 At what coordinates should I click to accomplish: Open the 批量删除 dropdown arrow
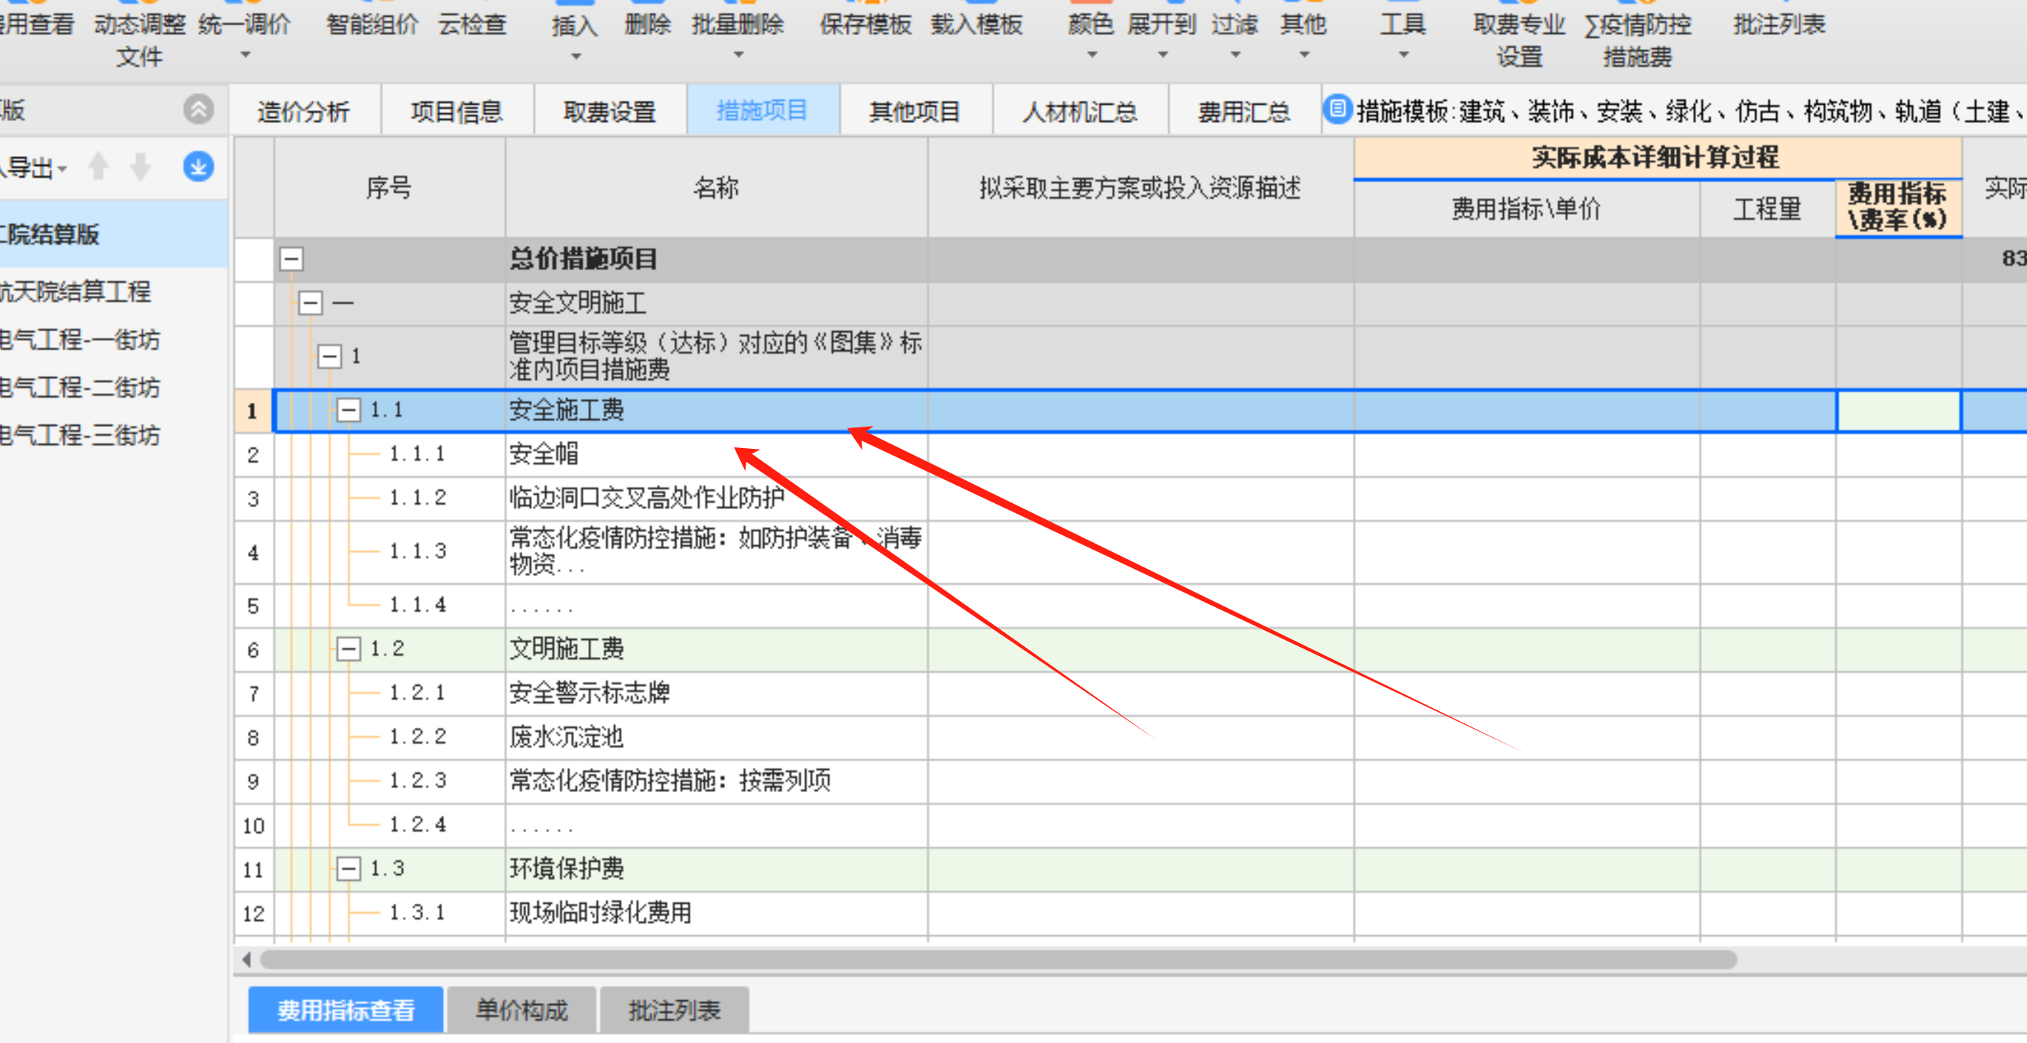click(x=738, y=55)
